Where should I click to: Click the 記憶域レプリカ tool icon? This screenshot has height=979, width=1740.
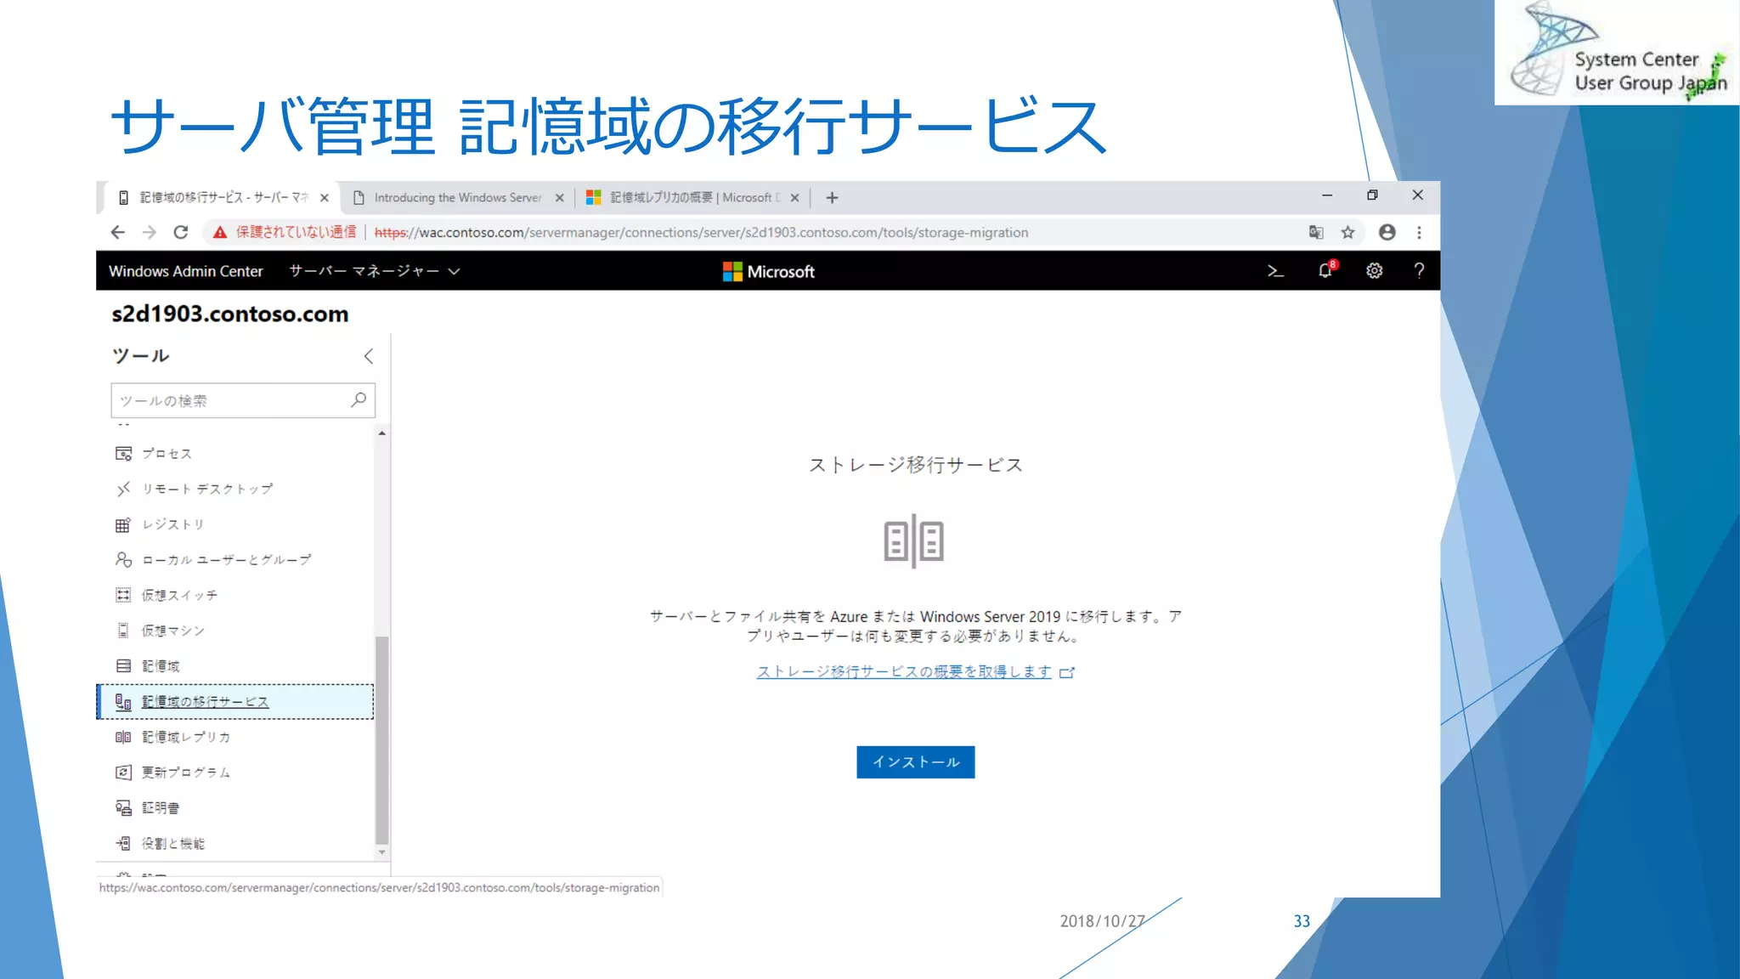click(x=123, y=737)
